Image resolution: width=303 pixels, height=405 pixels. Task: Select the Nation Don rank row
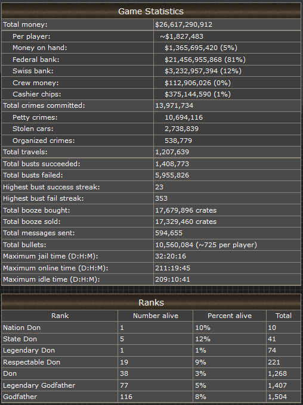point(151,328)
